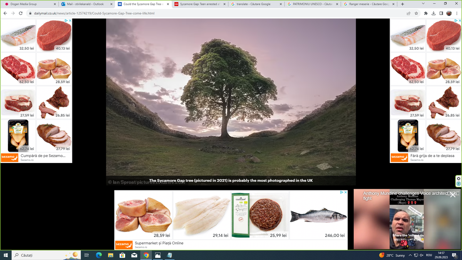Open a new tab with the plus button

(402, 4)
